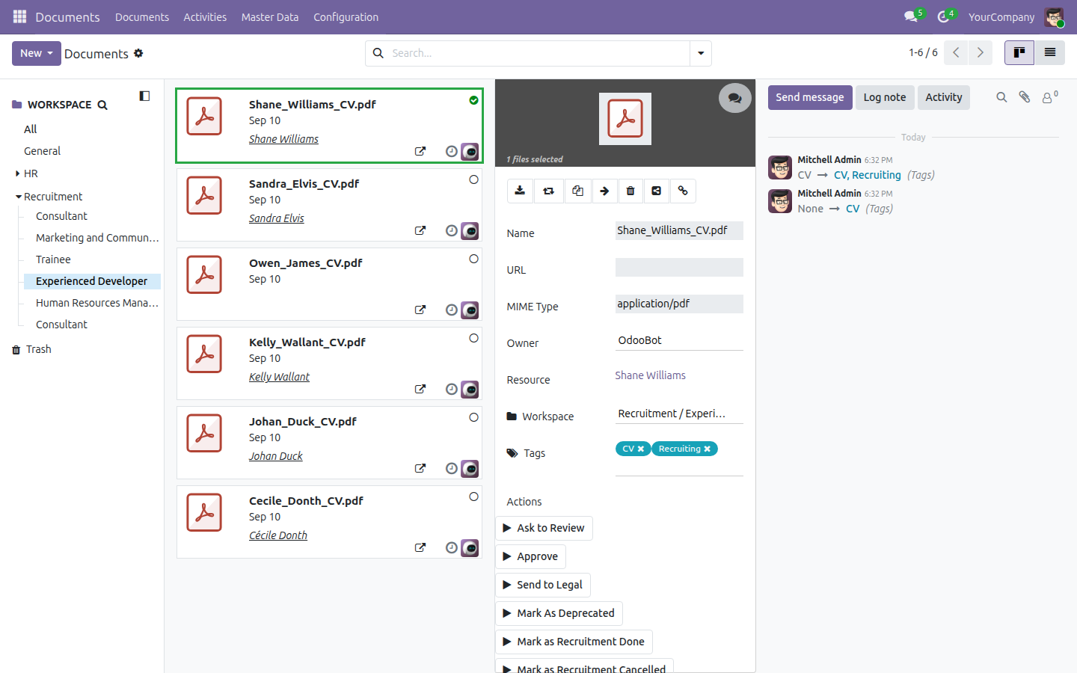Screen dimensions: 1077x673
Task: Select the Cecile_Donth_CV.pdf card
Action: point(473,497)
